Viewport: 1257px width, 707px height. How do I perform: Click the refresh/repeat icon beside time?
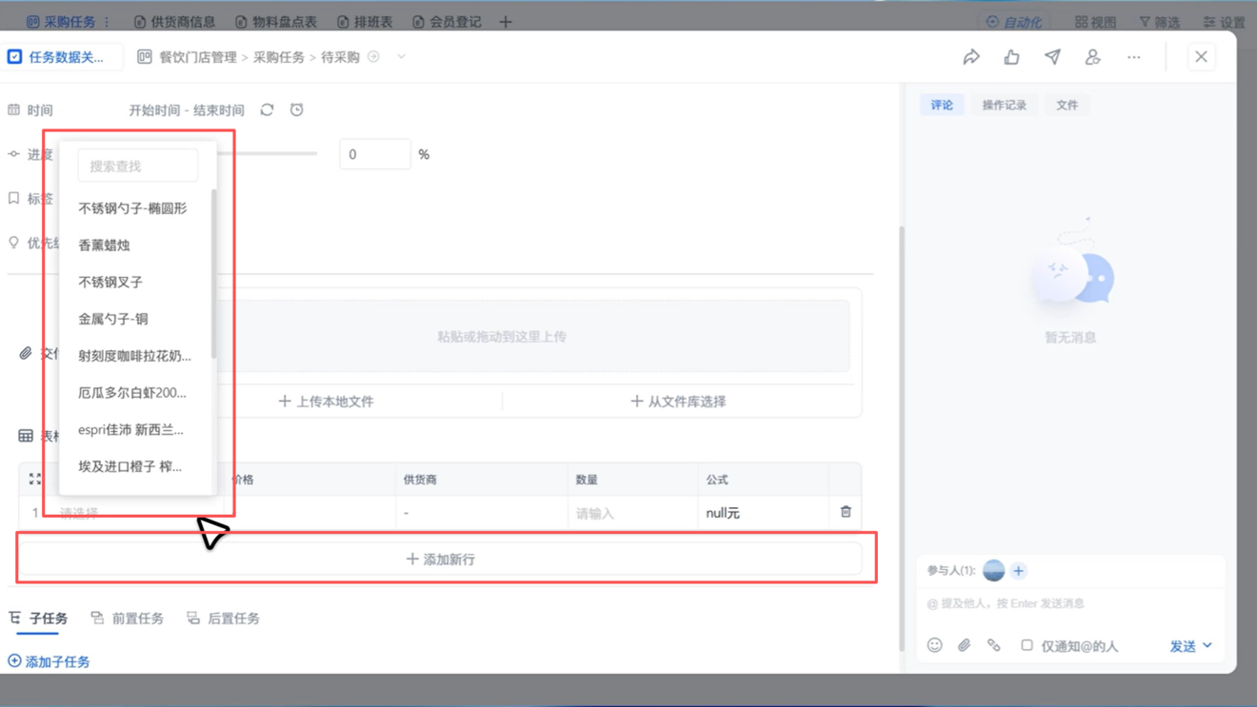coord(267,110)
